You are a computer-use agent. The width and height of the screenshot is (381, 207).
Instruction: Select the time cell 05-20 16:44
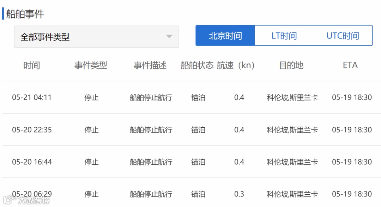pyautogui.click(x=32, y=162)
